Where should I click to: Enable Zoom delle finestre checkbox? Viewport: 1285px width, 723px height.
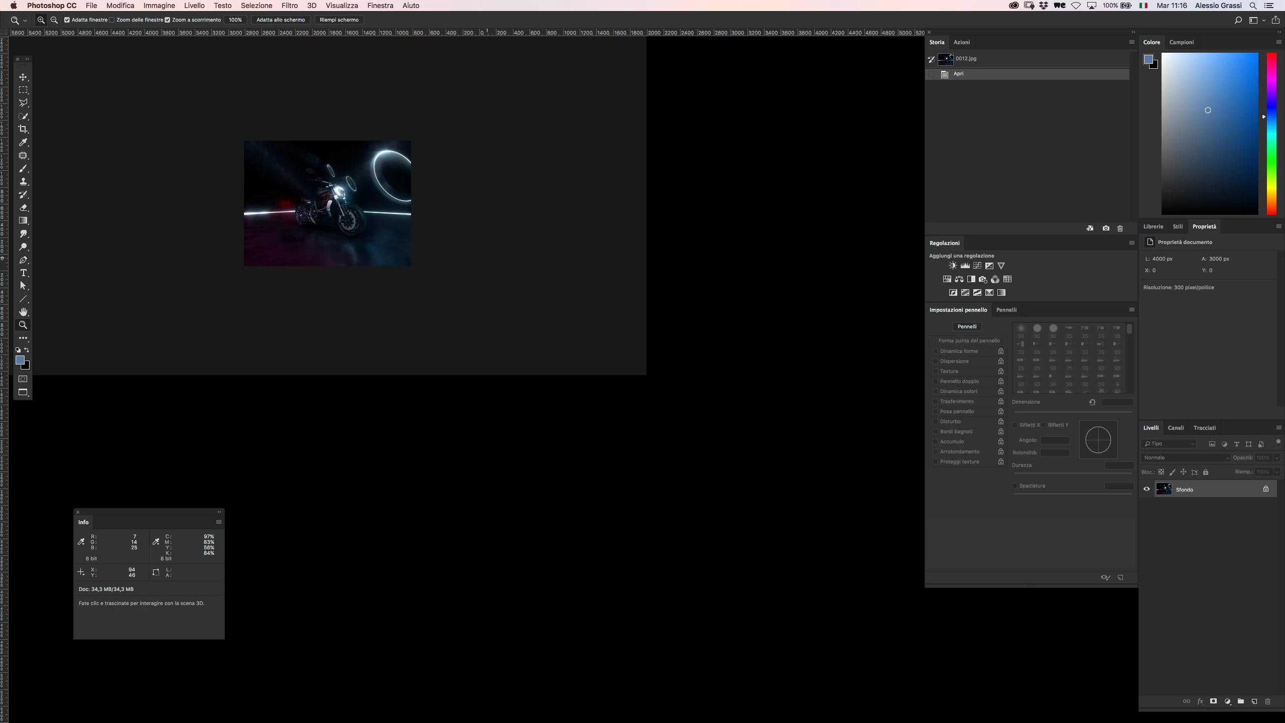coord(112,20)
